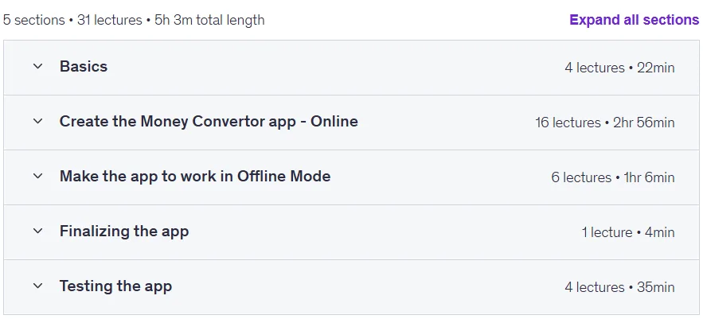Click 6 lectures • 1hr 6min info
The width and height of the screenshot is (703, 319).
pos(613,177)
